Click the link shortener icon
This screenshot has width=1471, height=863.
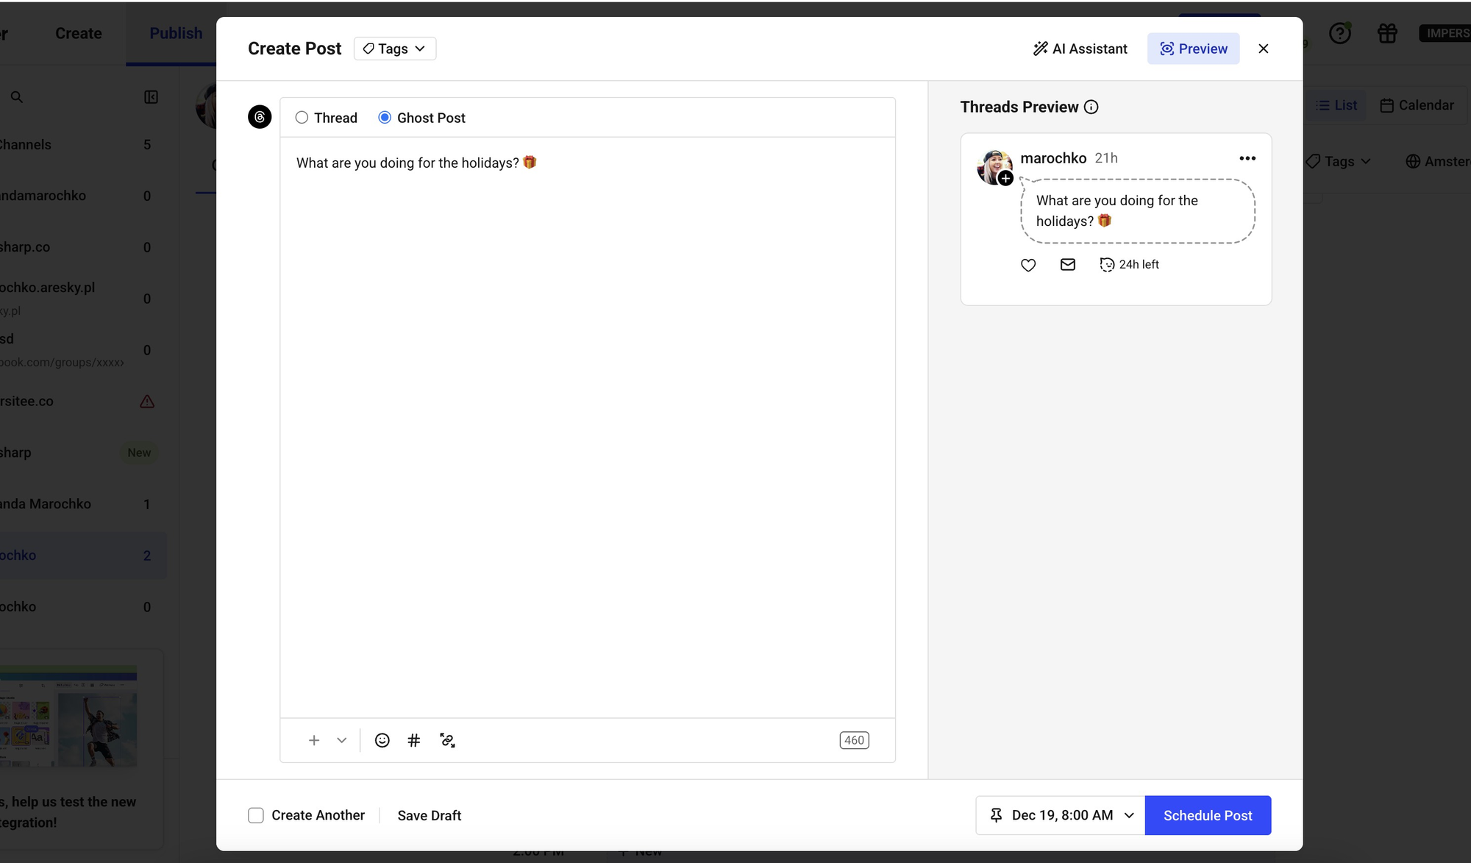pos(447,740)
